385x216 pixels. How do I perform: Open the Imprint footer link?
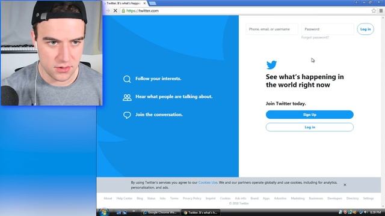pyautogui.click(x=211, y=199)
